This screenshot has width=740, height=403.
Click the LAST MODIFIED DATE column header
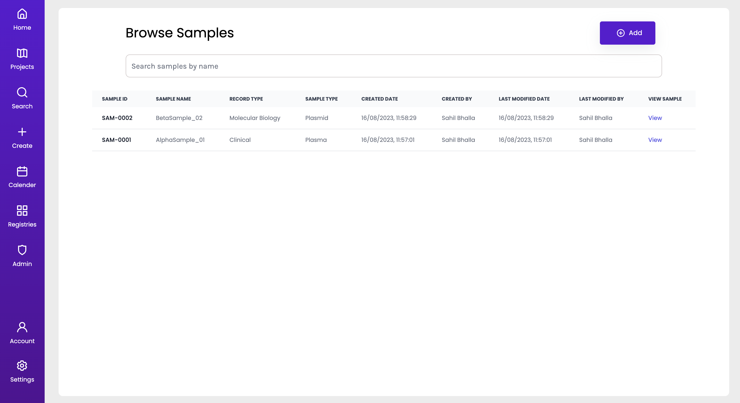pos(524,99)
